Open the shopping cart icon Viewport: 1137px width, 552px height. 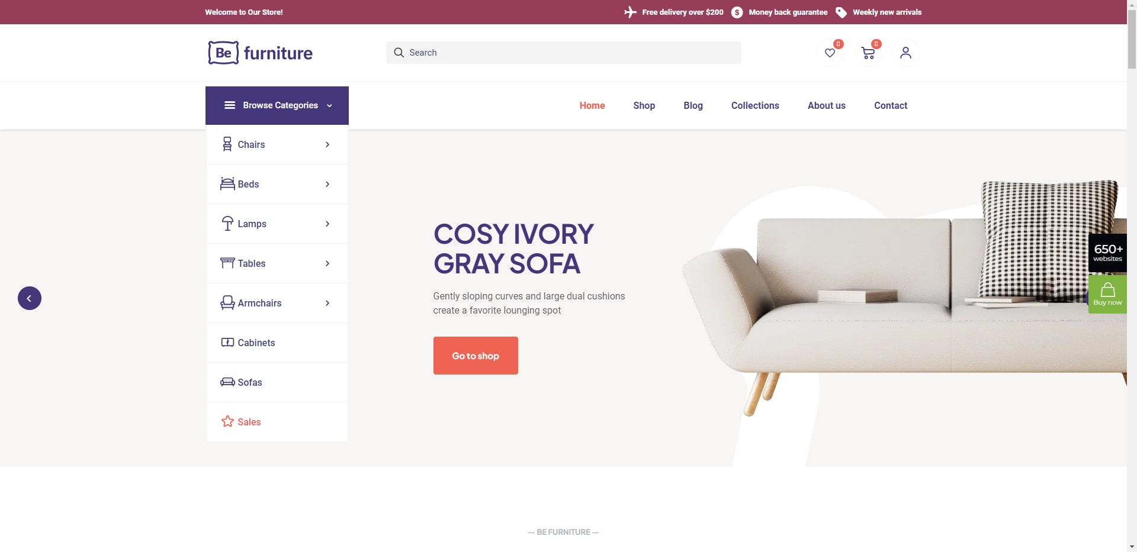pyautogui.click(x=868, y=53)
